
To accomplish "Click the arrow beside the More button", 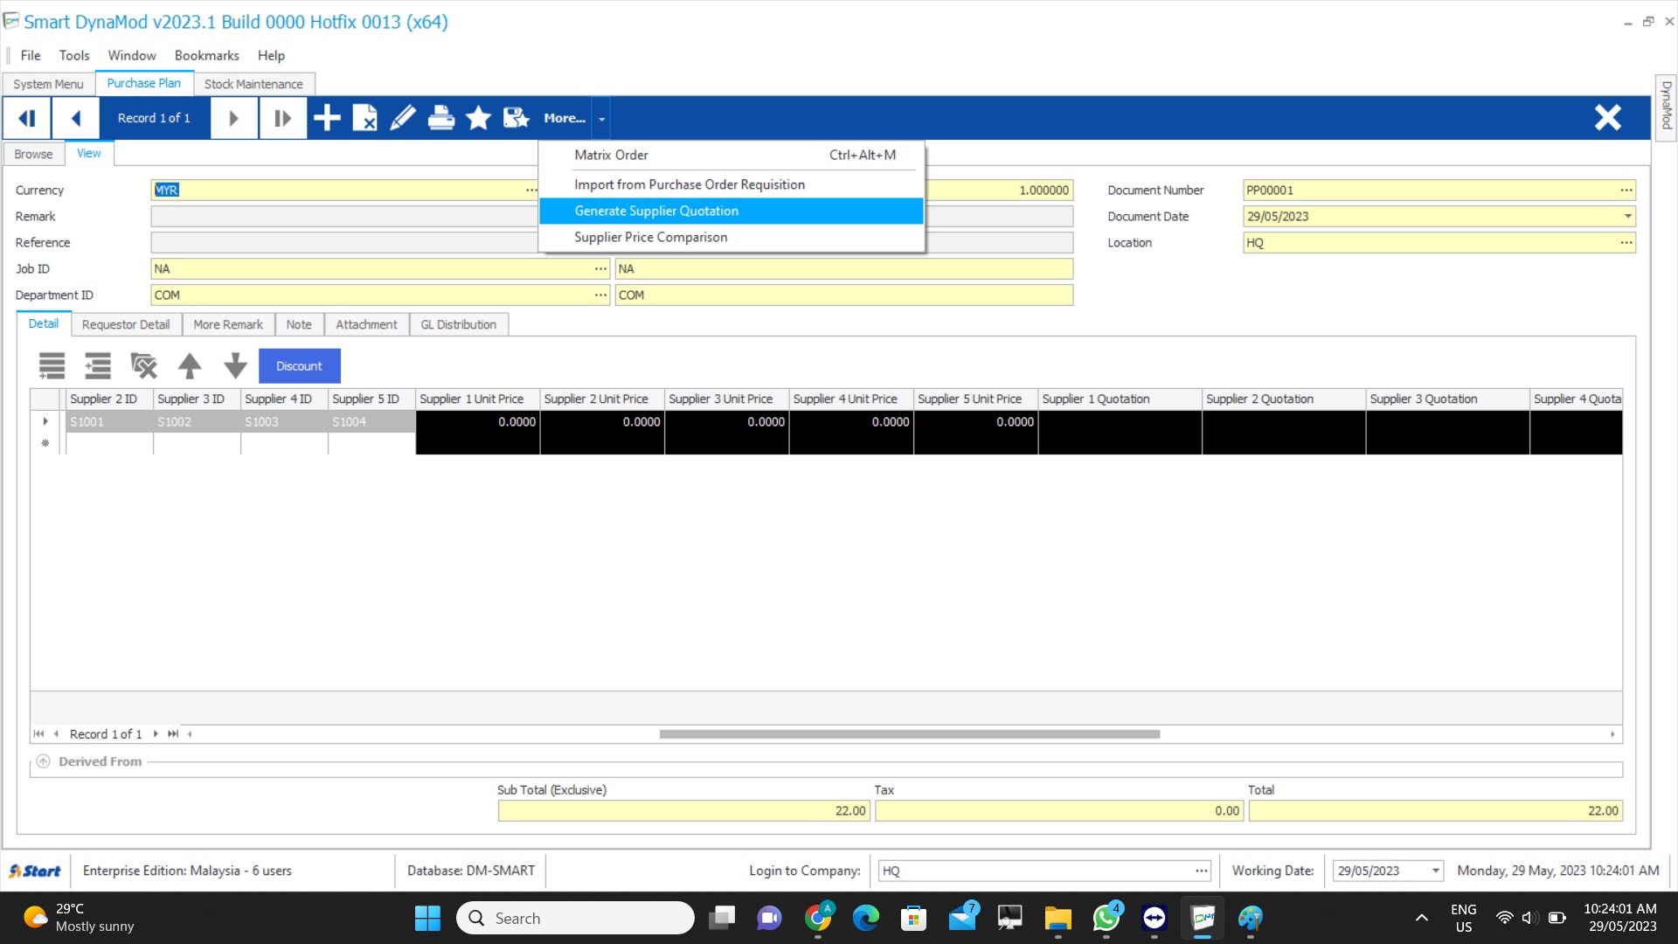I will point(601,119).
